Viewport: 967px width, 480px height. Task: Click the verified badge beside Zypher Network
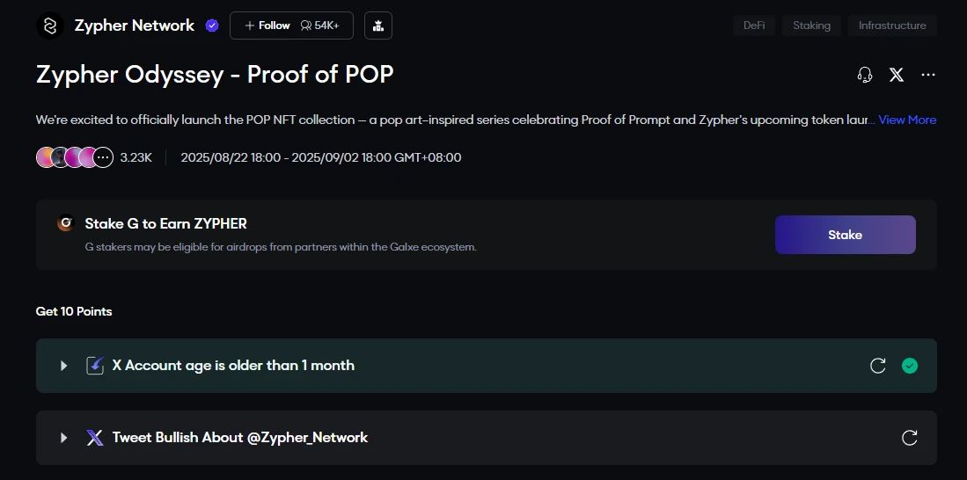[x=212, y=25]
